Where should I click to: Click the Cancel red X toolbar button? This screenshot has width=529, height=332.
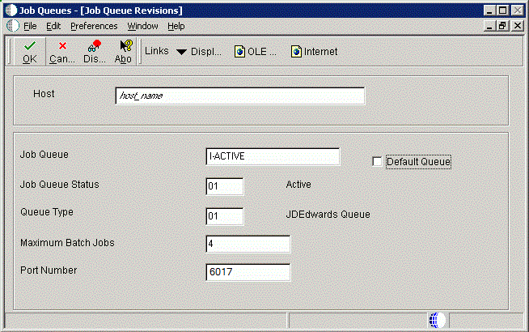click(62, 52)
